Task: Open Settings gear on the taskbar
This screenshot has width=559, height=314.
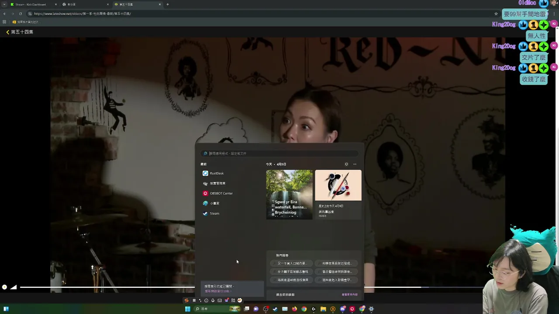Action: (x=371, y=309)
